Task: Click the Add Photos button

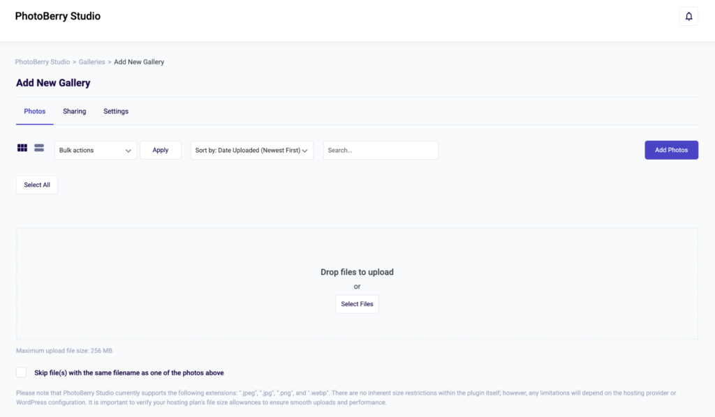Action: click(x=671, y=150)
